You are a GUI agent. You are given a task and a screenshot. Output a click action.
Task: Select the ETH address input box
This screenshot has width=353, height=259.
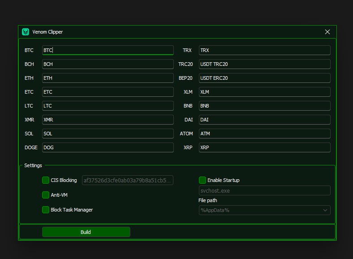click(108, 78)
